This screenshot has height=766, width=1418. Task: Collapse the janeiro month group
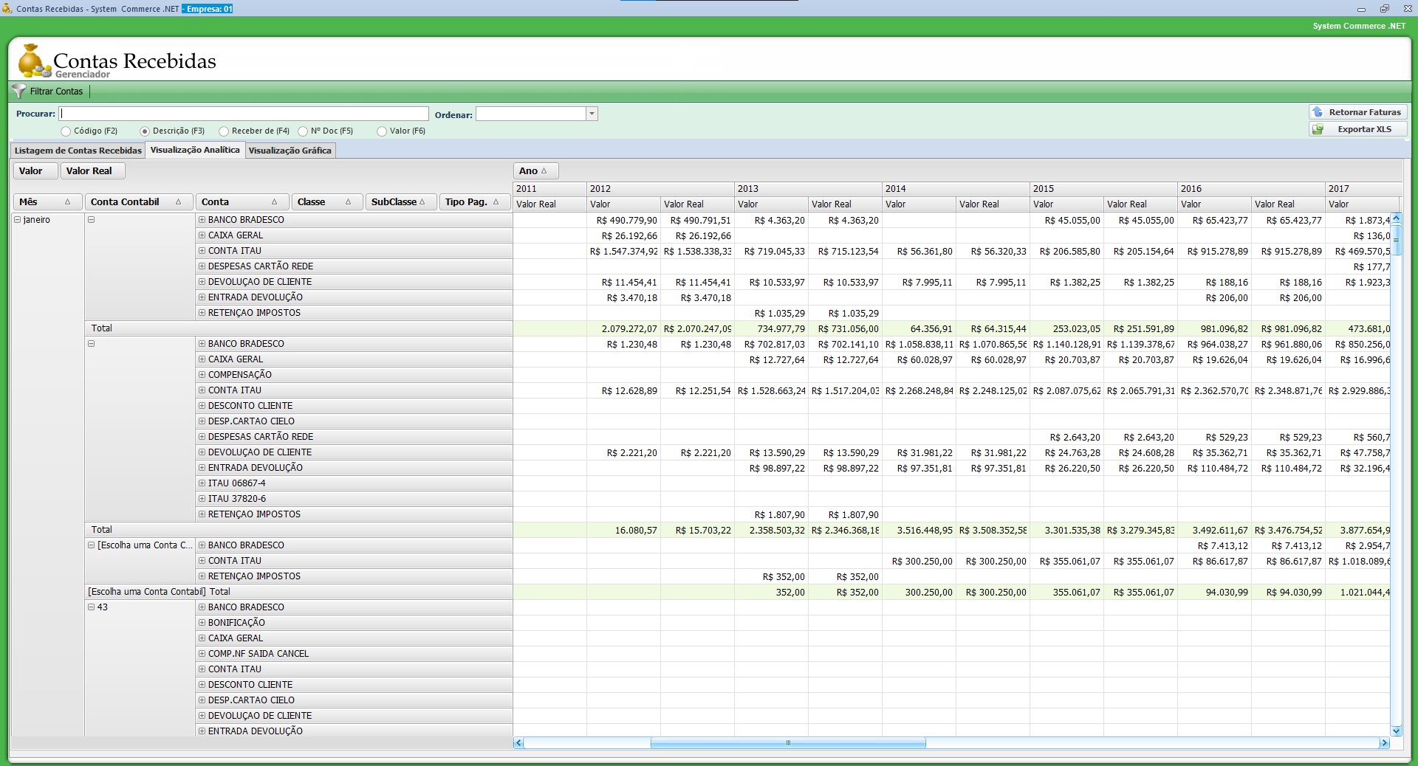click(x=18, y=220)
